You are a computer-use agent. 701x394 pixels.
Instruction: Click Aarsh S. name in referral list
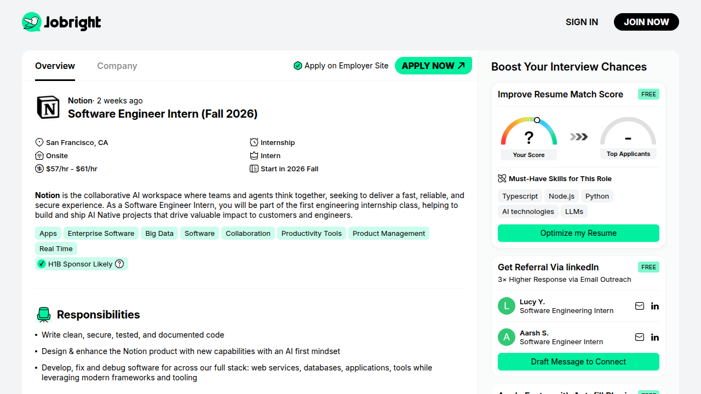point(534,333)
